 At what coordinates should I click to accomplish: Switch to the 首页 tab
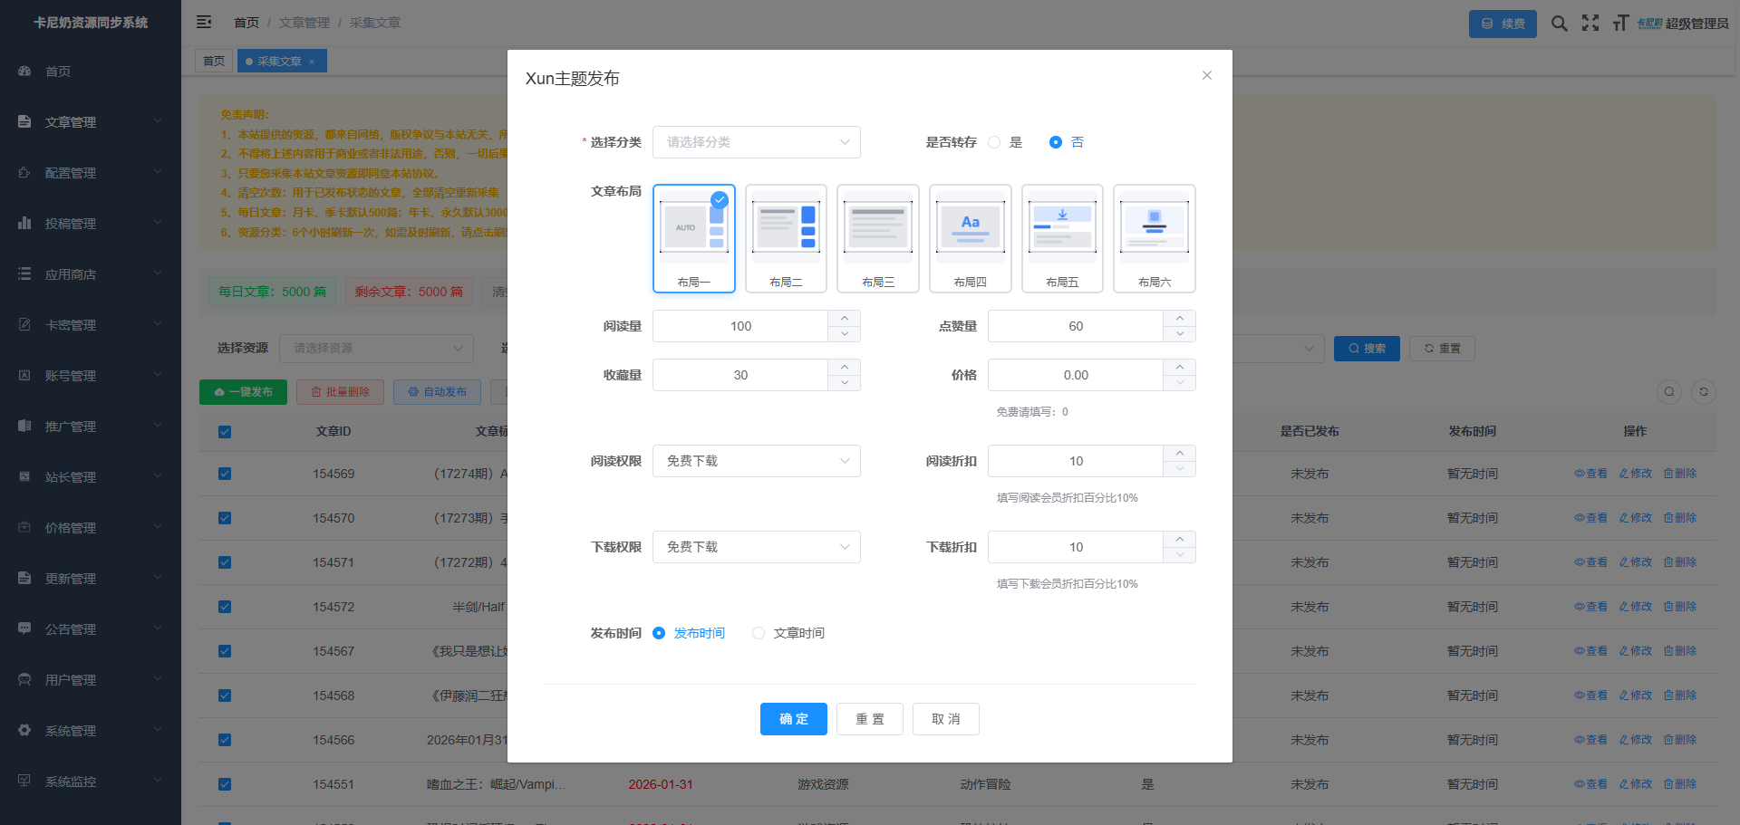(x=214, y=62)
